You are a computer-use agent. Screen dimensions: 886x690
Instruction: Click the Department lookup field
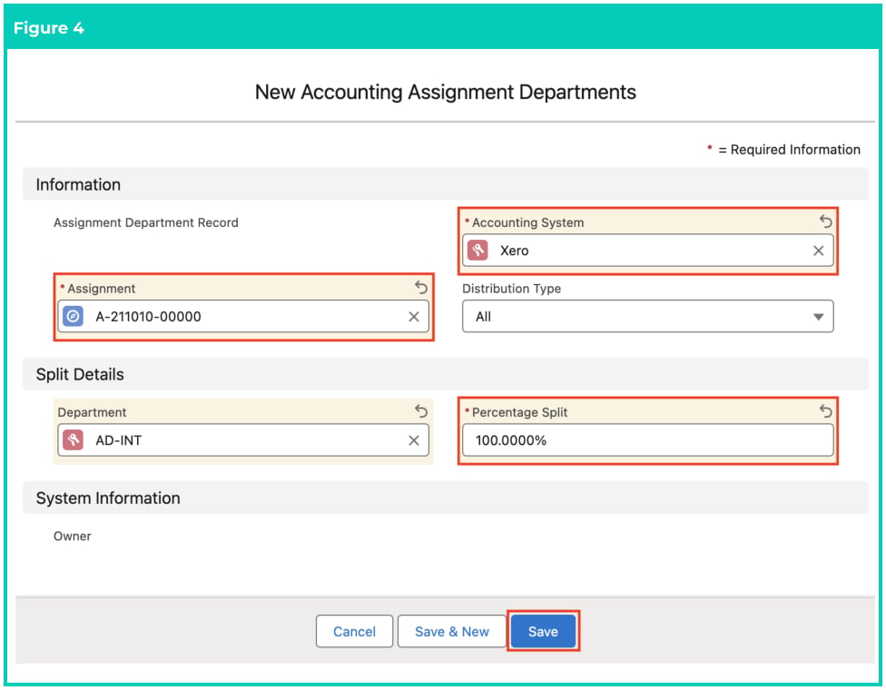point(243,440)
